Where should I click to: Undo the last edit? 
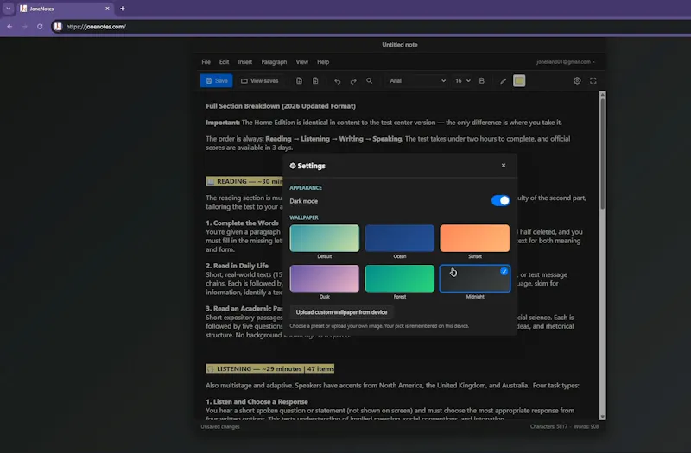click(x=337, y=81)
